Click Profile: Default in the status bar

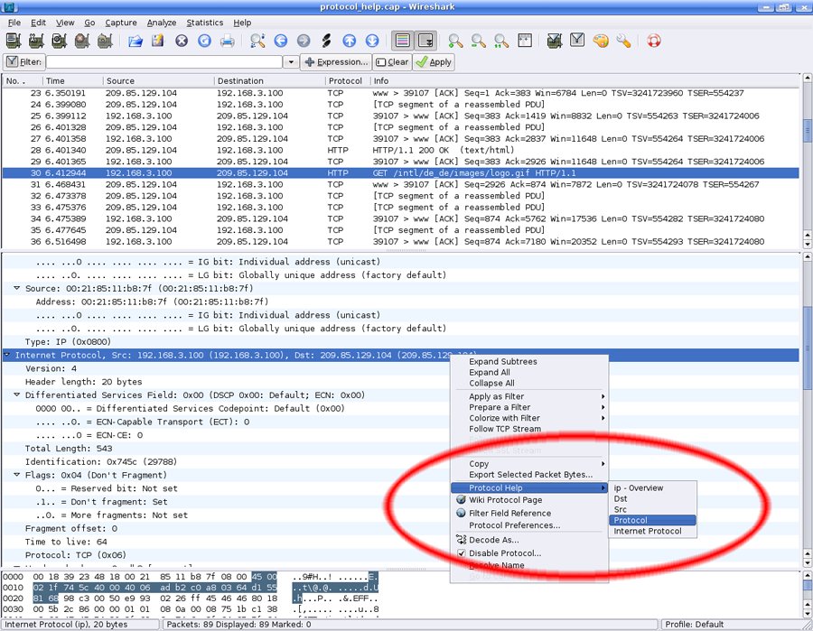695,625
